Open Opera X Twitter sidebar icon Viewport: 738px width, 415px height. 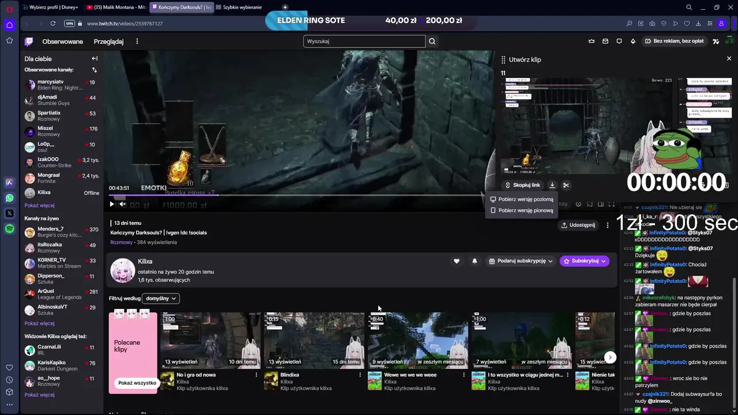9,213
